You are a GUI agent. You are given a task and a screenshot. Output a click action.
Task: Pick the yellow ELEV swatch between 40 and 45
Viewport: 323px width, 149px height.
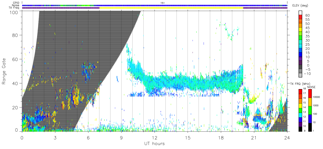click(x=300, y=30)
